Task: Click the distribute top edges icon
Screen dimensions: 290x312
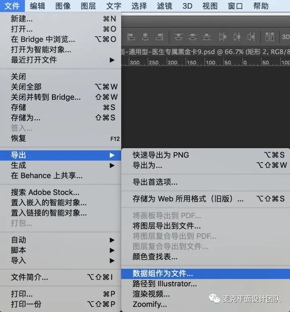Action: click(x=178, y=37)
